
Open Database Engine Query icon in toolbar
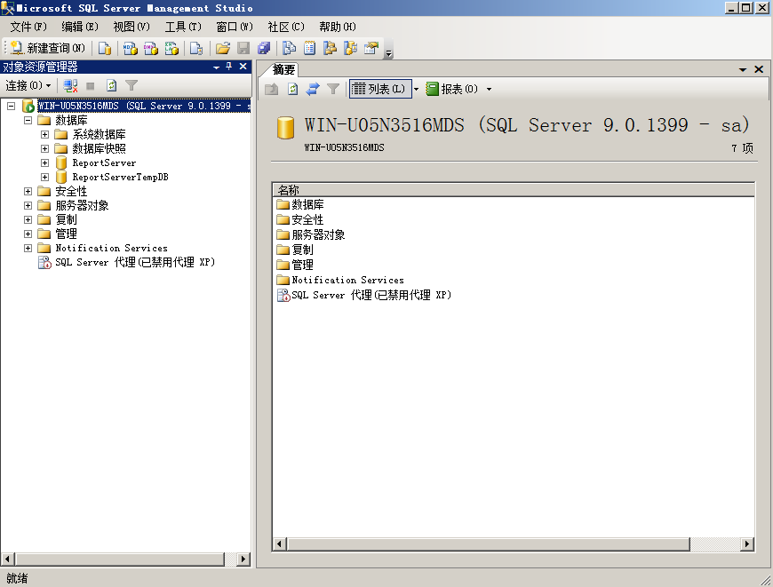tap(105, 48)
